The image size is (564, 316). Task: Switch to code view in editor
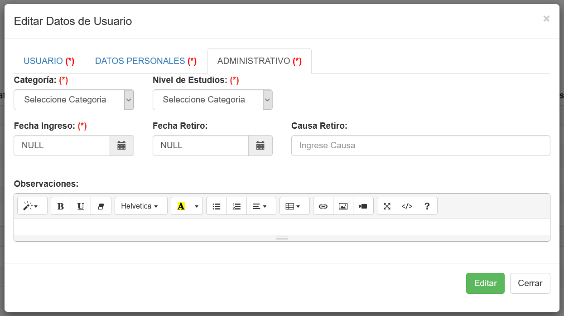[x=407, y=206]
